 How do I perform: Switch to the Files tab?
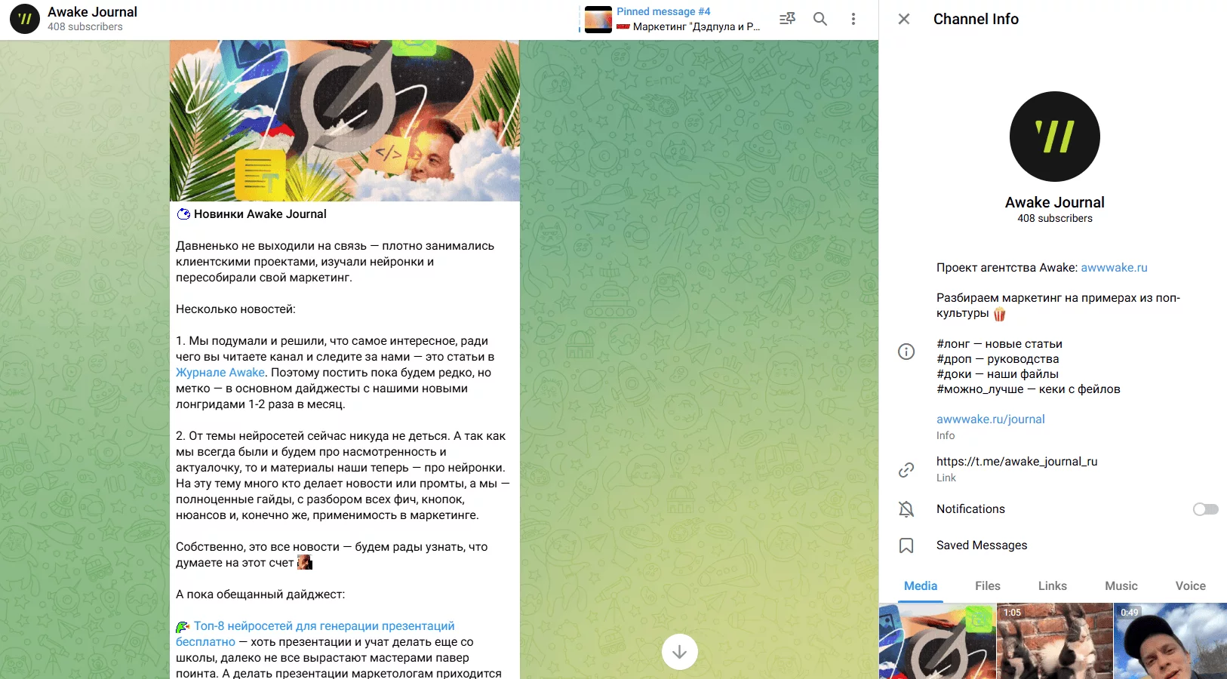coord(987,586)
